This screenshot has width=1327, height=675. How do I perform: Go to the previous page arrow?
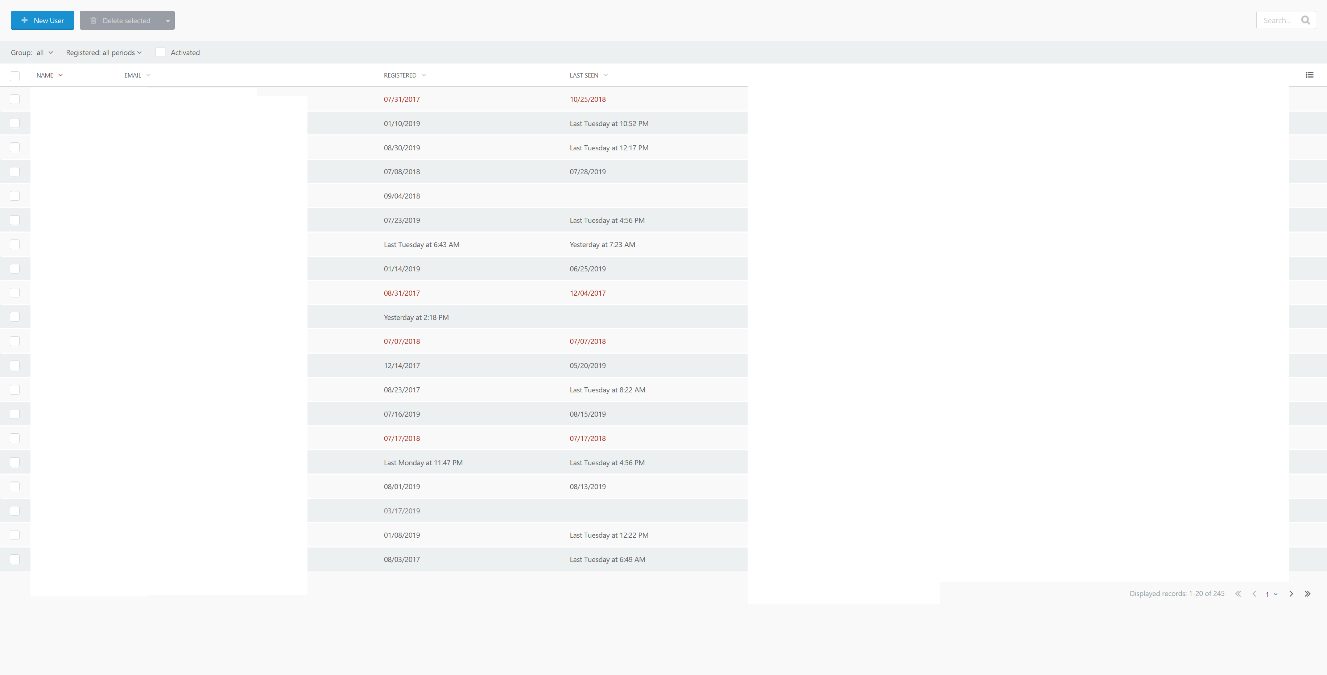1254,593
